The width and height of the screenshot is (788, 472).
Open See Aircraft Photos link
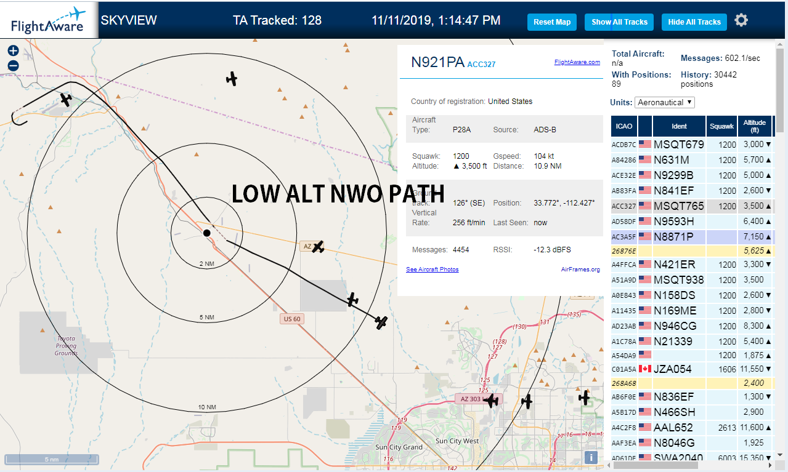click(433, 270)
